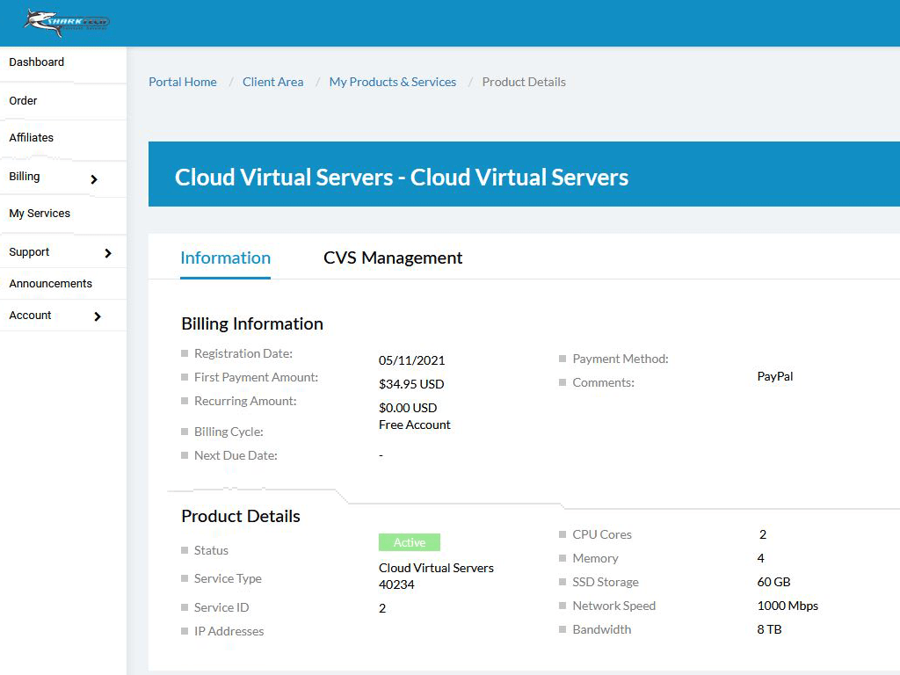900x675 pixels.
Task: Expand the Account submenu chevron
Action: (97, 316)
